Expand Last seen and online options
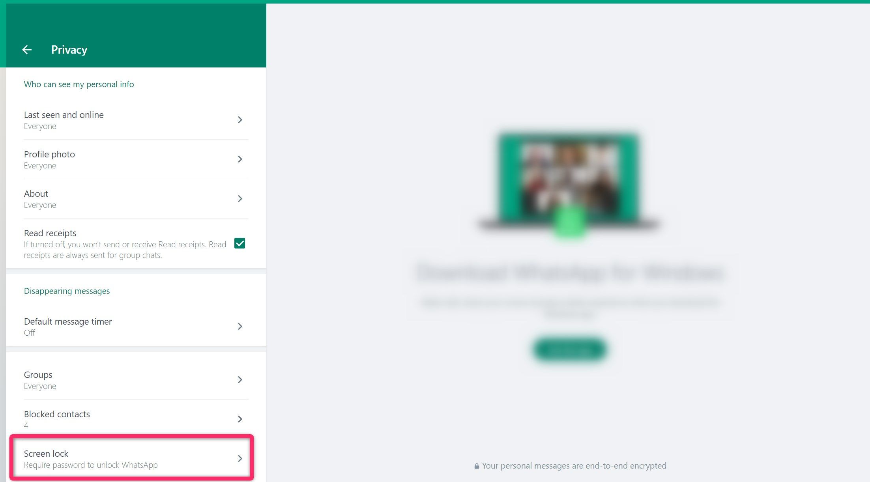870x482 pixels. click(133, 119)
